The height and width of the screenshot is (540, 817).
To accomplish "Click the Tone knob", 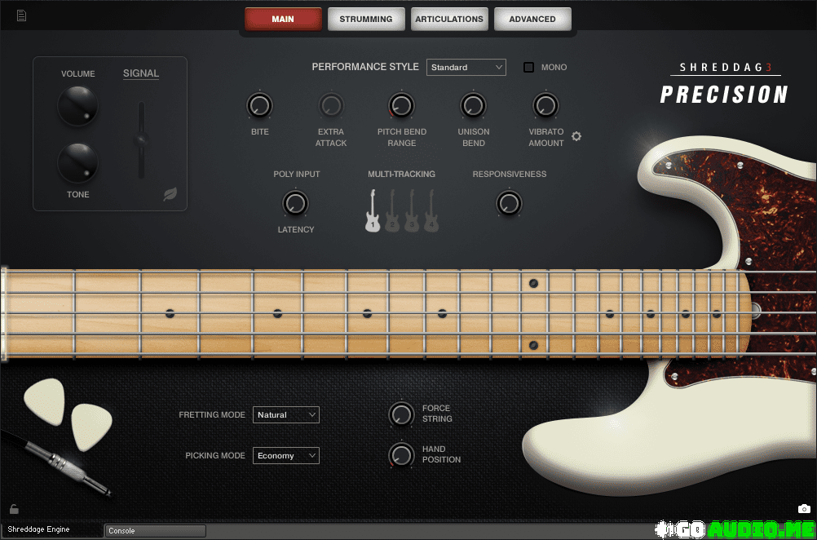I will tap(78, 163).
